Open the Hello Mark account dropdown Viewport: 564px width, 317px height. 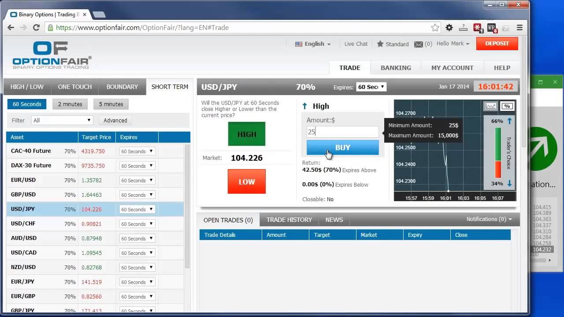point(453,44)
